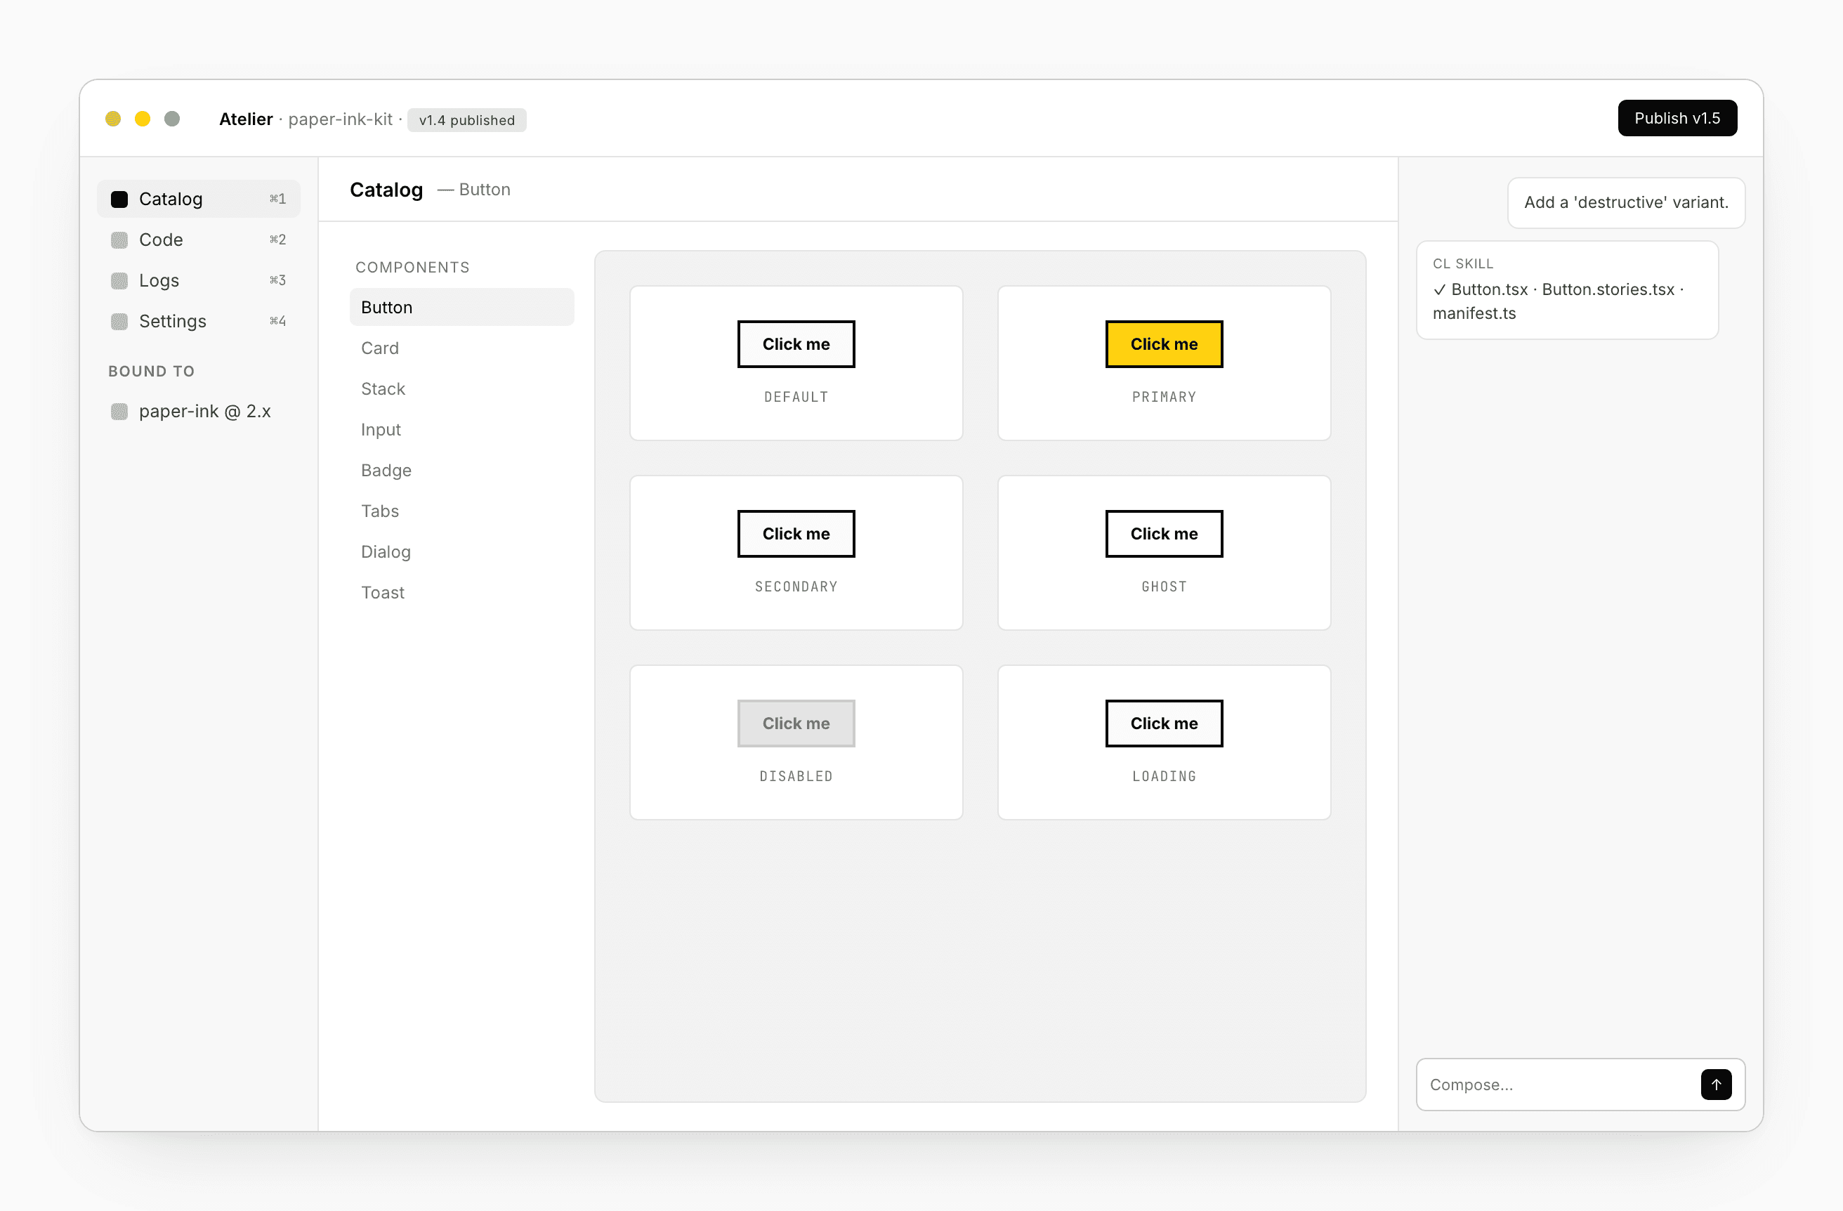Open the Logs section label
Image resolution: width=1843 pixels, height=1211 pixels.
pyautogui.click(x=159, y=280)
